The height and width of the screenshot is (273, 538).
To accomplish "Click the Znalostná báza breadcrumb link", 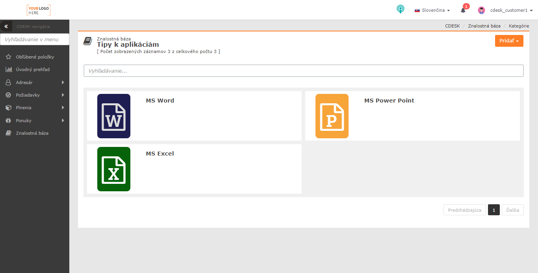I will (x=484, y=26).
